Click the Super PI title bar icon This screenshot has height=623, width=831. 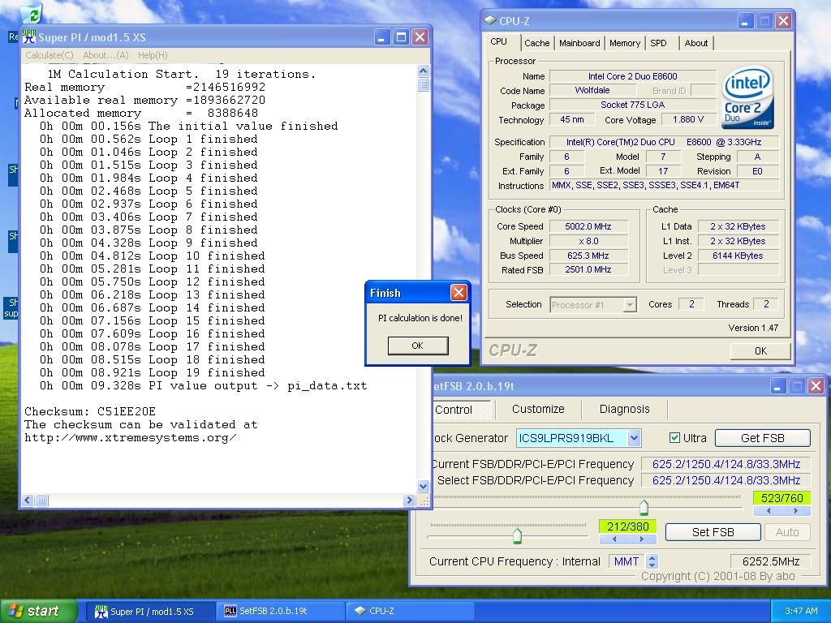coord(28,37)
